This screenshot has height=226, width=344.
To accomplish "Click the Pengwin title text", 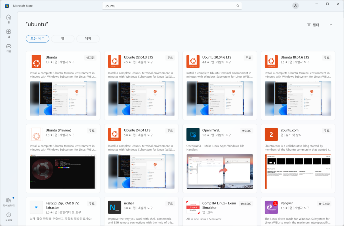I will 287,203.
